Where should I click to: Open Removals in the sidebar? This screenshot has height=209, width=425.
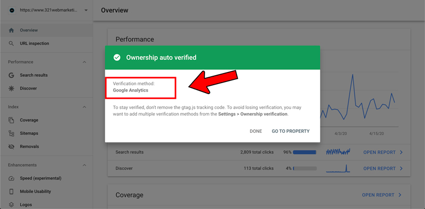[x=46, y=147]
